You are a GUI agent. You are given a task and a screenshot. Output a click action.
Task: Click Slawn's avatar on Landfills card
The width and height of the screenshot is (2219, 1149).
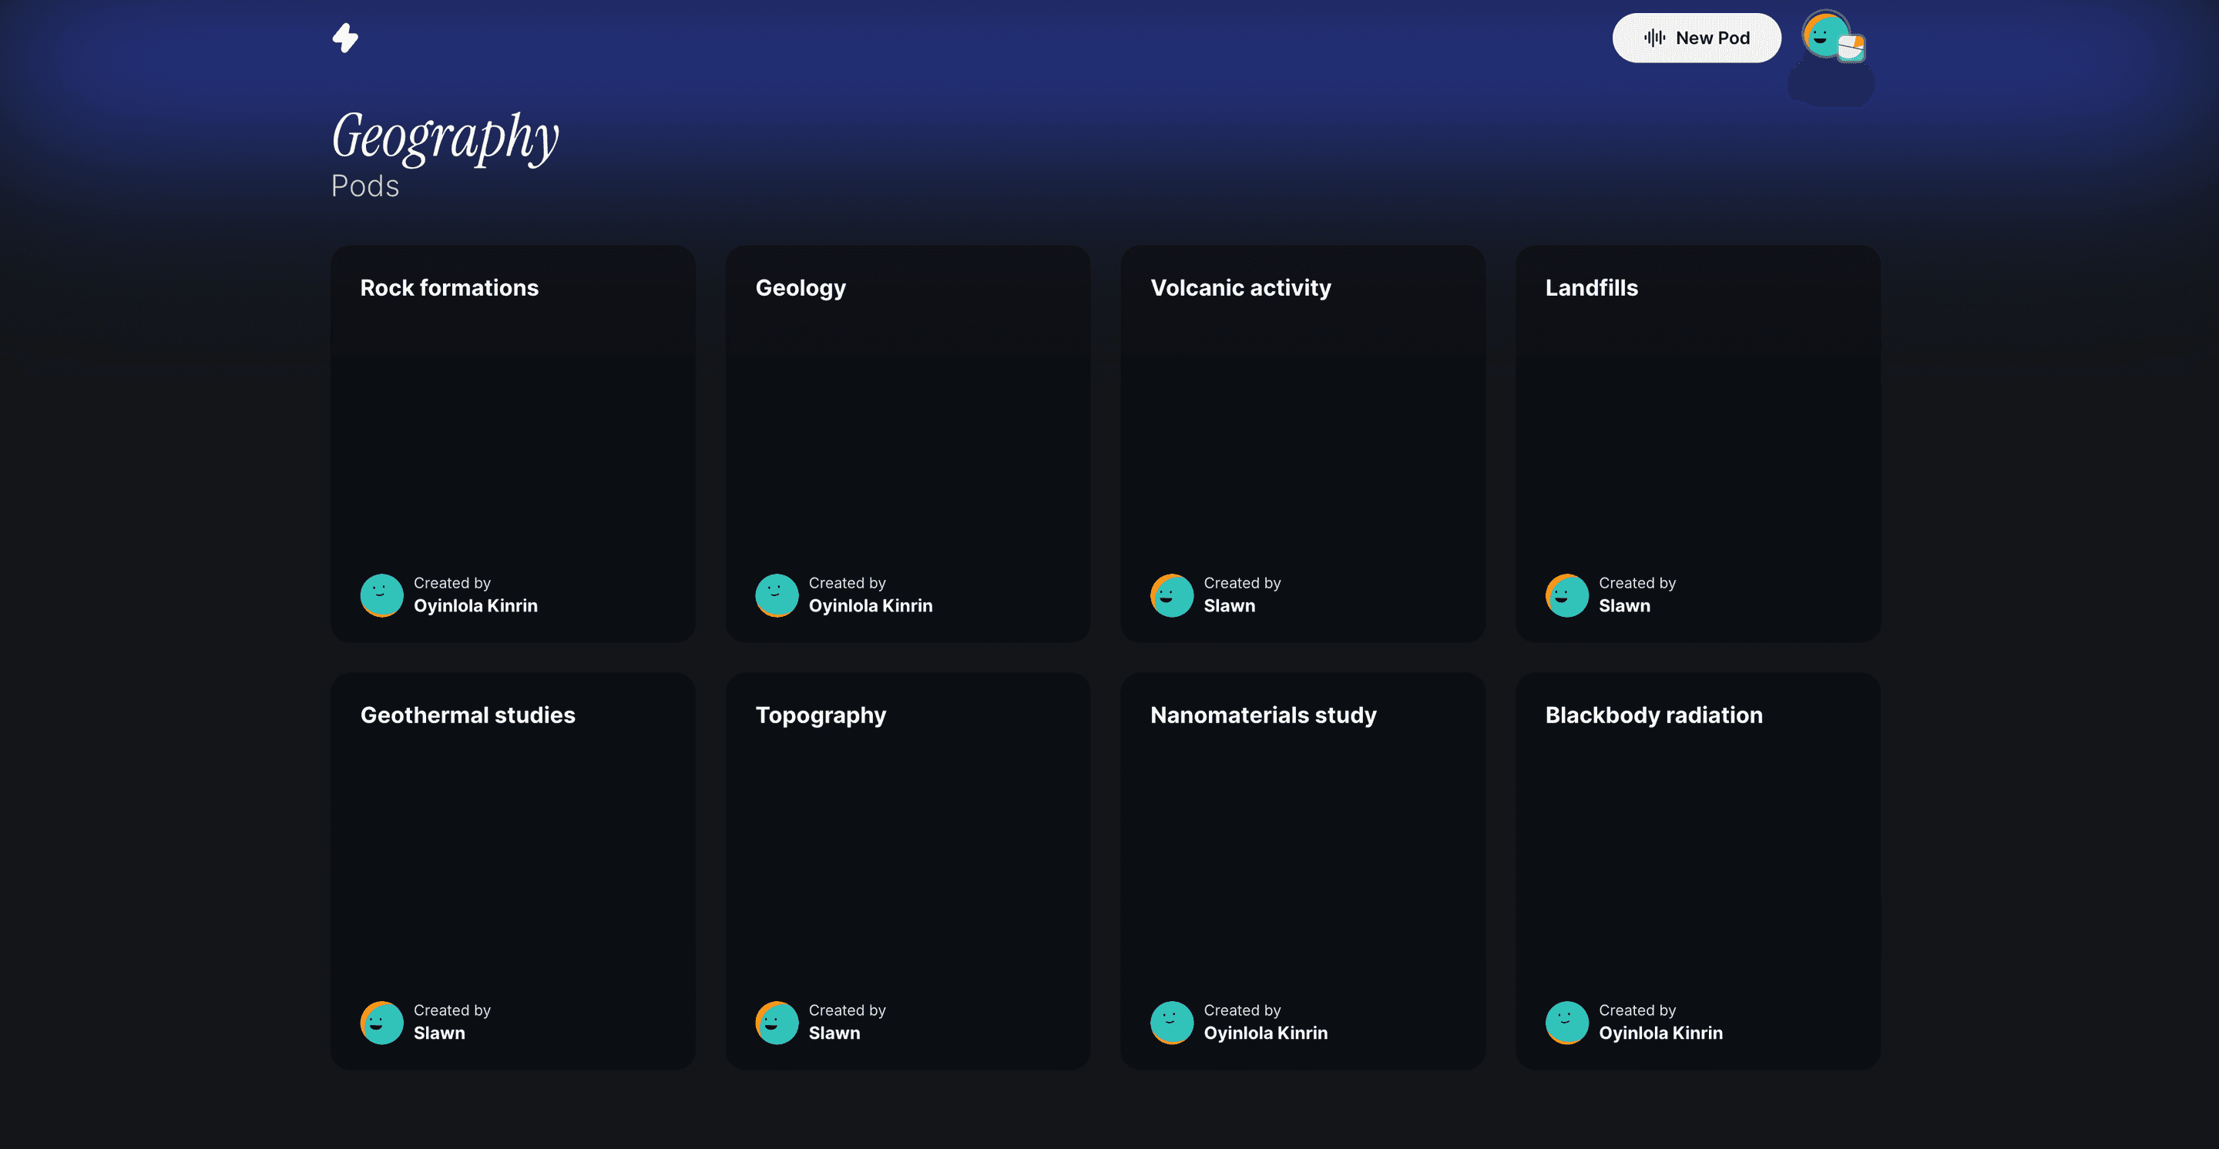click(1567, 595)
